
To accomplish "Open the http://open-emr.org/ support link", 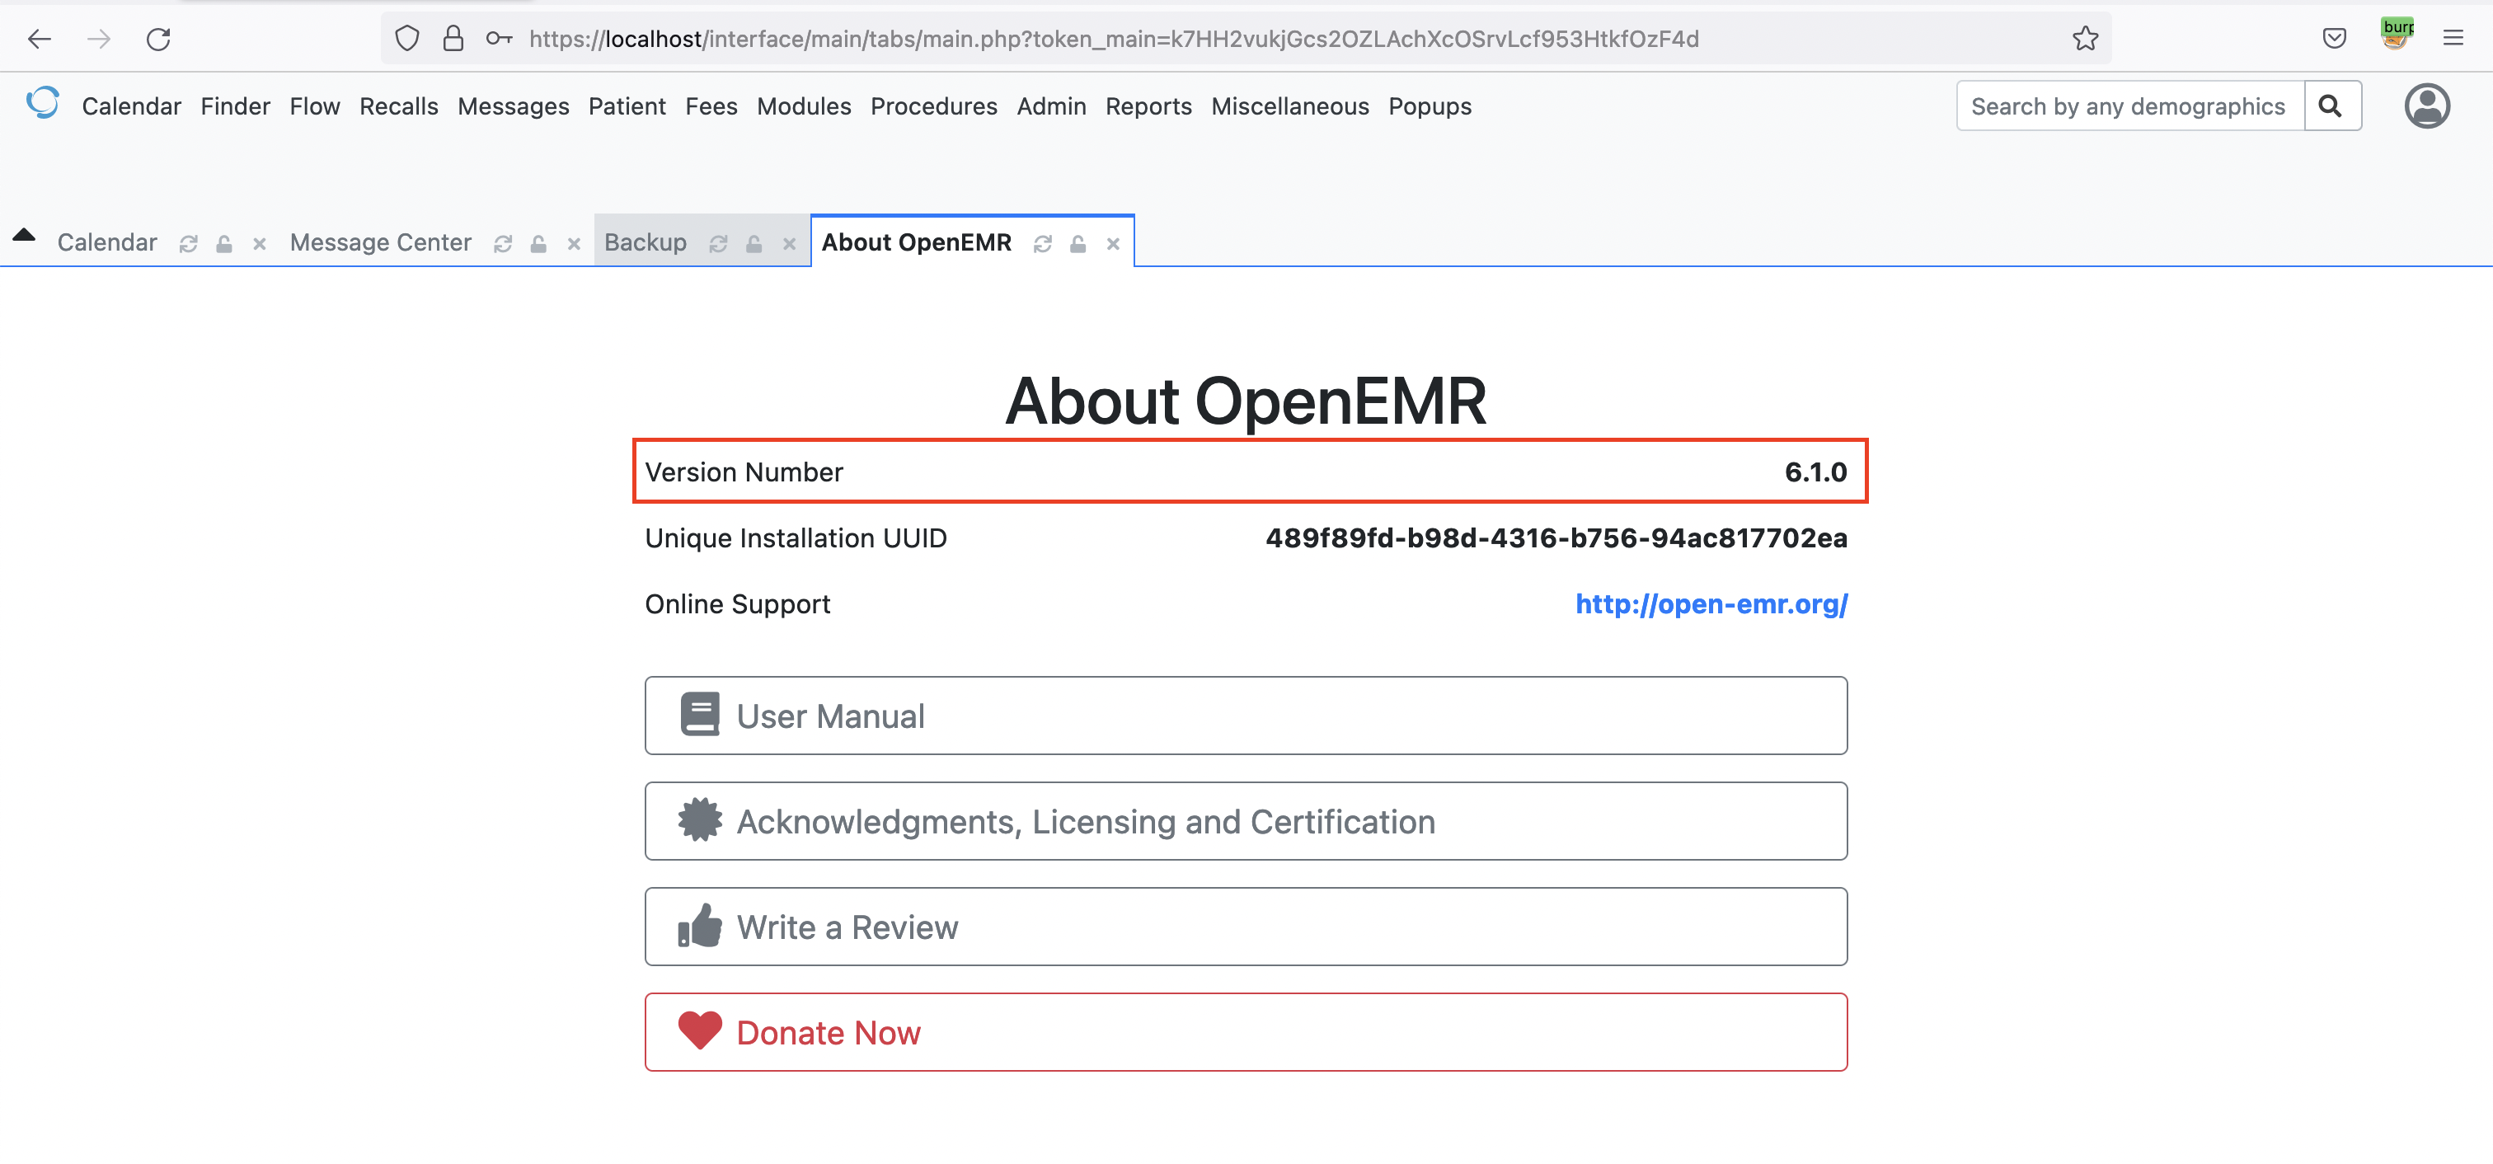I will 1711,605.
